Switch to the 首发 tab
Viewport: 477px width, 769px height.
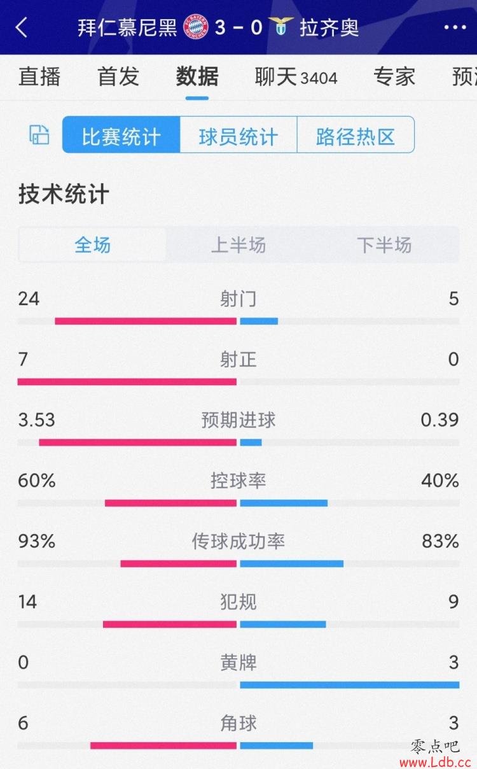tap(118, 77)
